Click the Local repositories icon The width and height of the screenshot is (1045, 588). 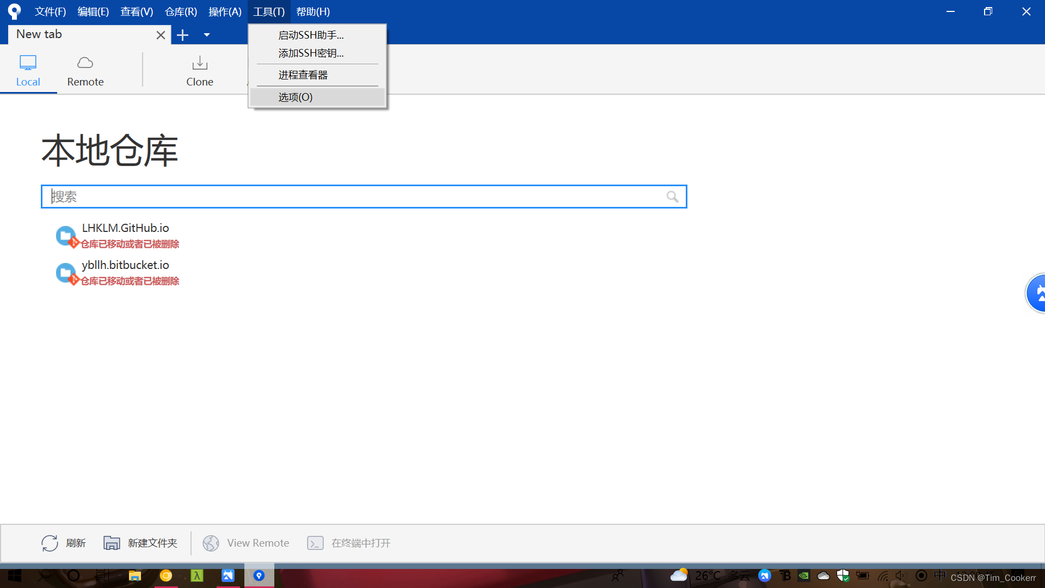pos(28,63)
